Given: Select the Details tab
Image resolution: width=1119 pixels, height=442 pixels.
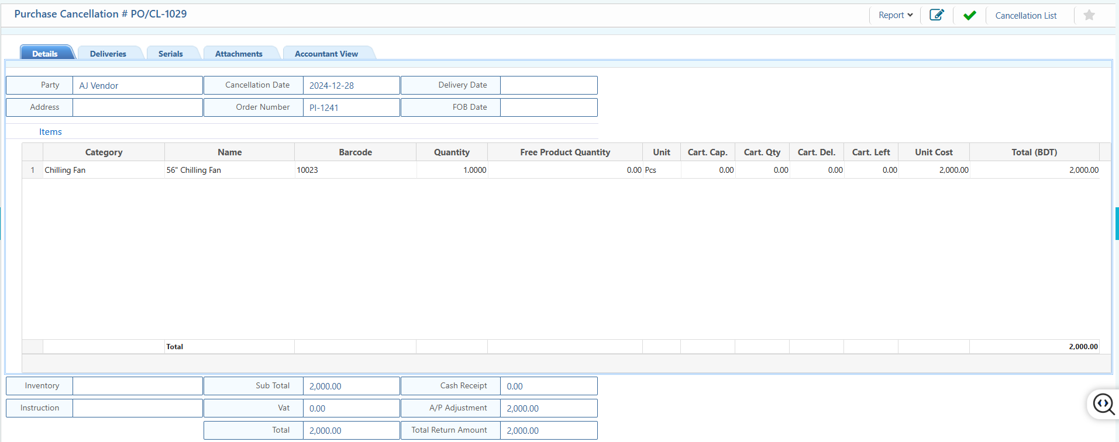Looking at the screenshot, I should pyautogui.click(x=45, y=53).
